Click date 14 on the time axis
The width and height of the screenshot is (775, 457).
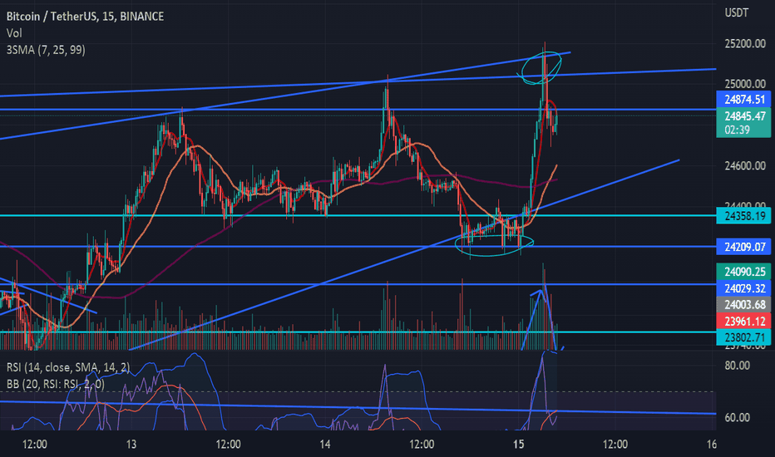[325, 445]
